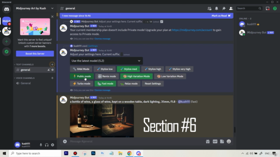Select the general text channel

point(35,70)
